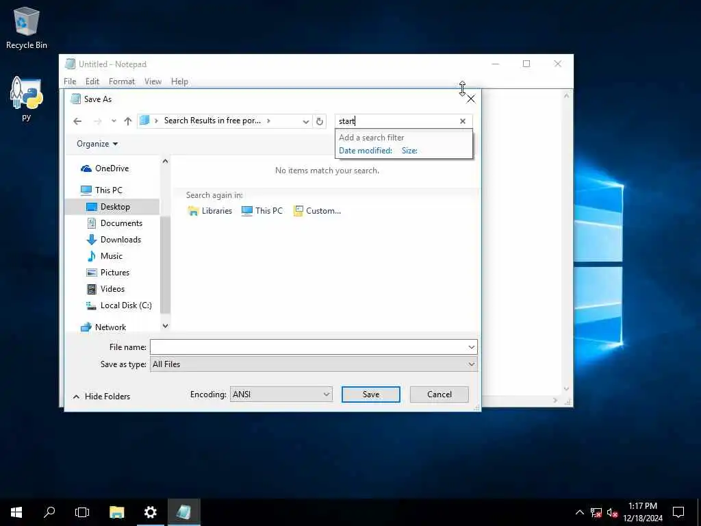The height and width of the screenshot is (526, 701).
Task: Search again in Libraries
Action: 210,211
